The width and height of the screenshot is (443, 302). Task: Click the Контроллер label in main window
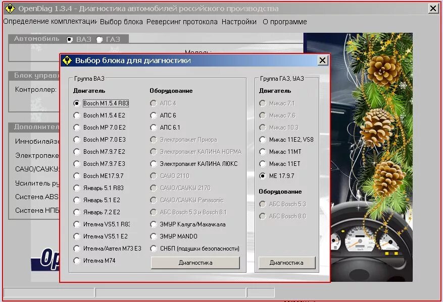[35, 90]
